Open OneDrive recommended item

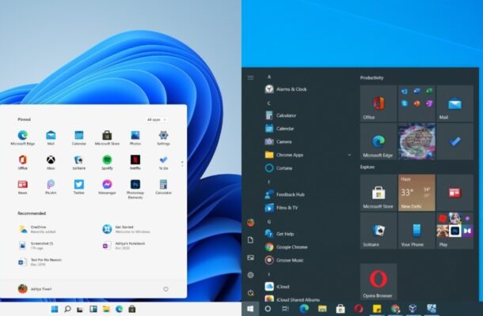[x=37, y=229]
